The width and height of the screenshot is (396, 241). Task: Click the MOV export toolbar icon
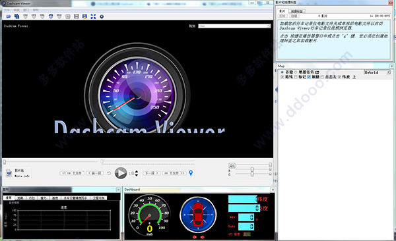coord(59,16)
